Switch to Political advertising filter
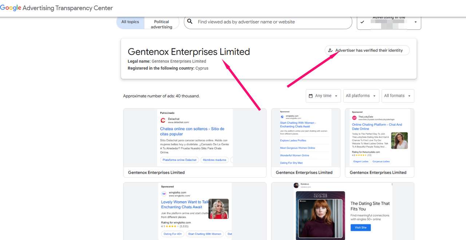The width and height of the screenshot is (466, 240). click(x=161, y=24)
